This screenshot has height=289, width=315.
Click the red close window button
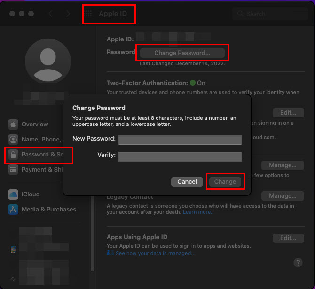pyautogui.click(x=12, y=14)
